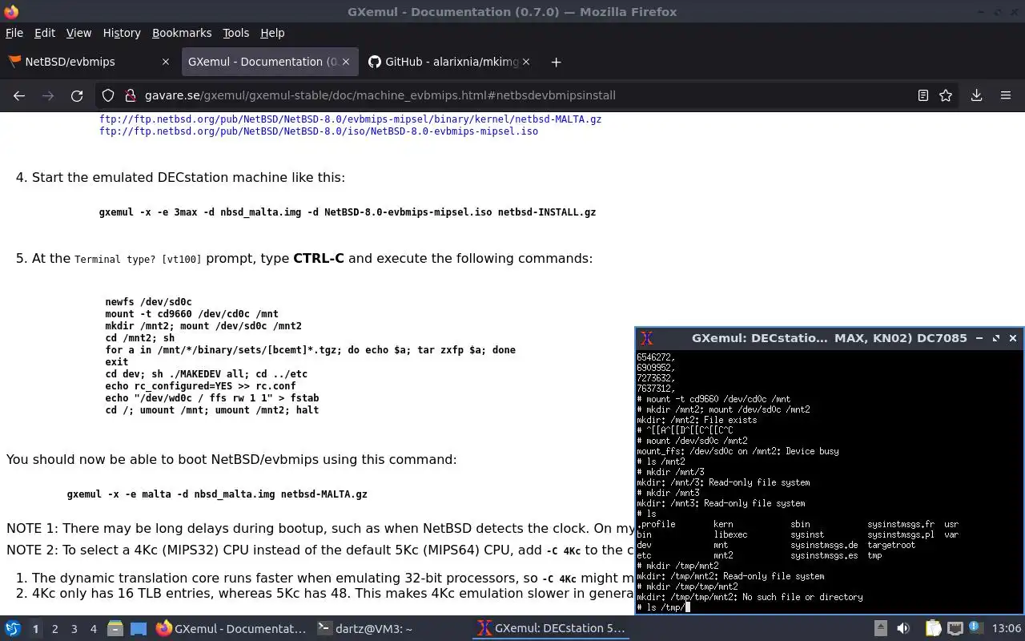This screenshot has height=641, width=1025.
Task: Activate the GXemul DECstation taskbar entry
Action: pos(551,629)
